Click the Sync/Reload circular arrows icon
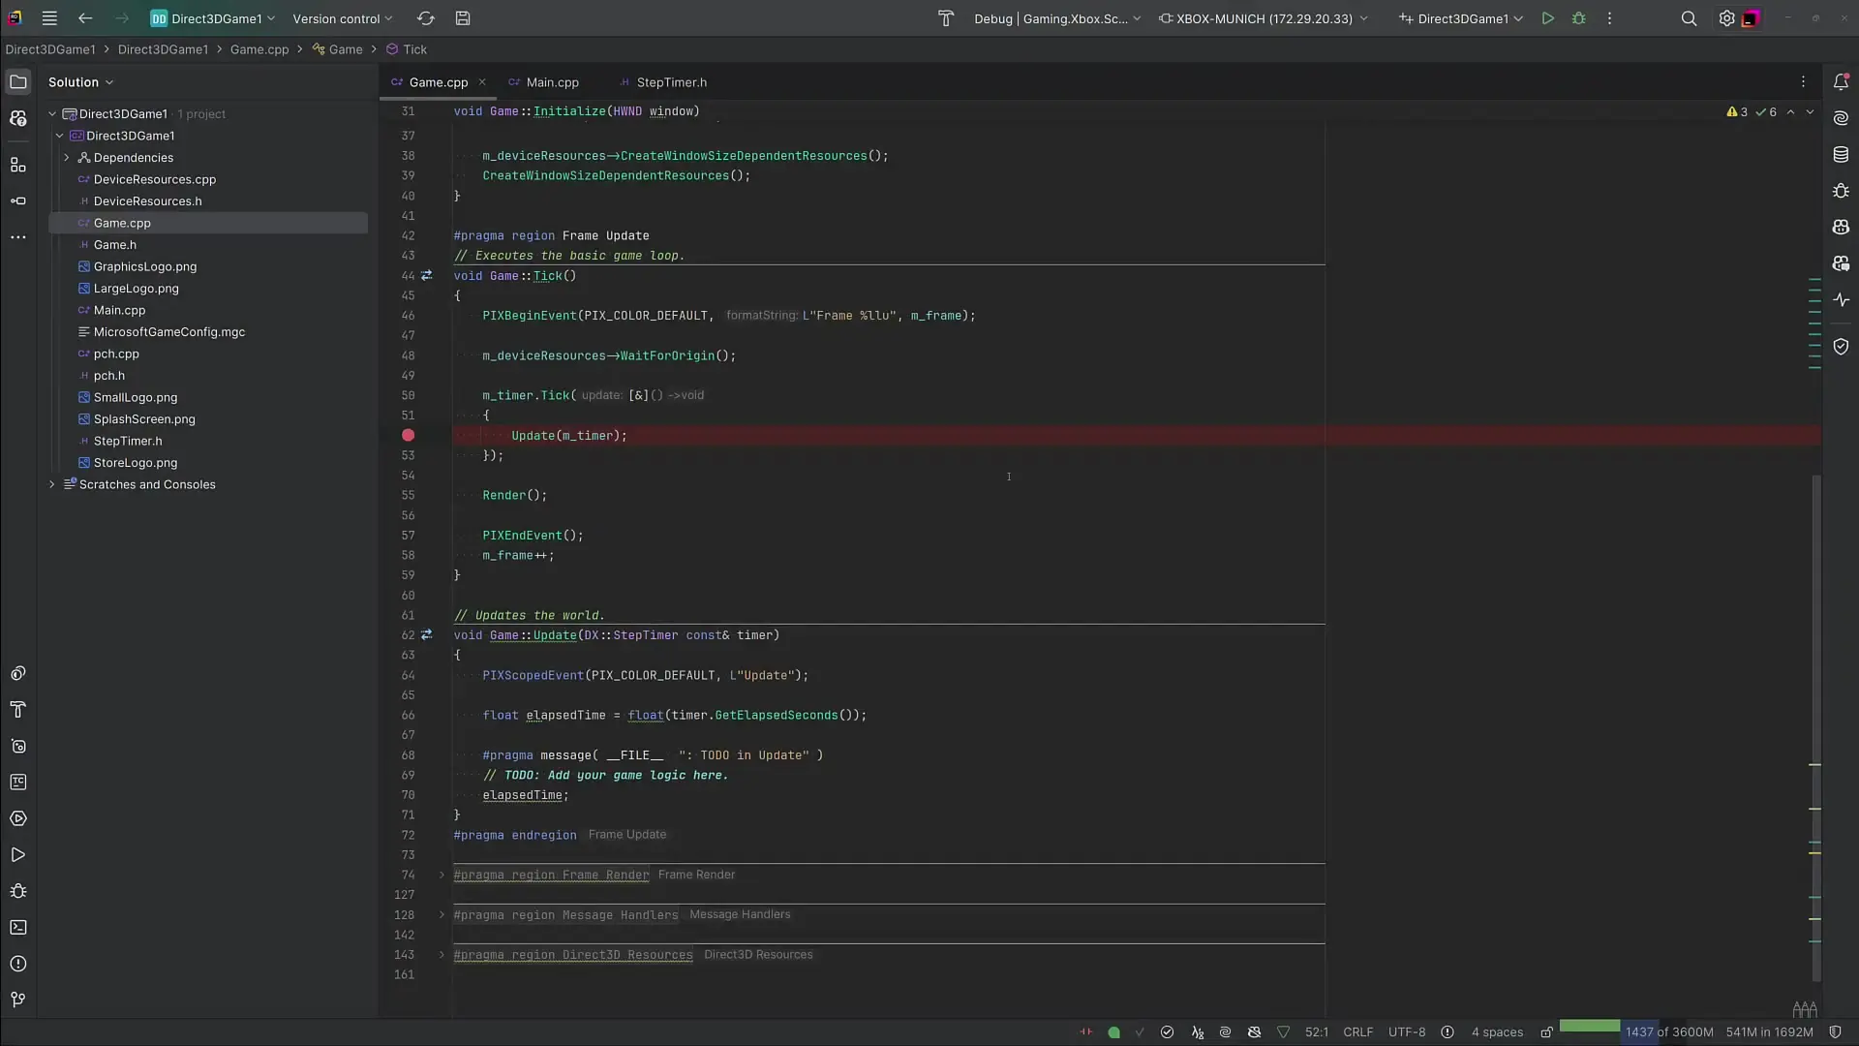This screenshot has width=1859, height=1046. point(425,18)
